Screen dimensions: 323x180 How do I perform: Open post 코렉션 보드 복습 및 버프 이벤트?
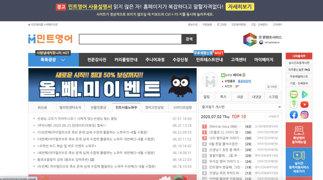coord(67,146)
